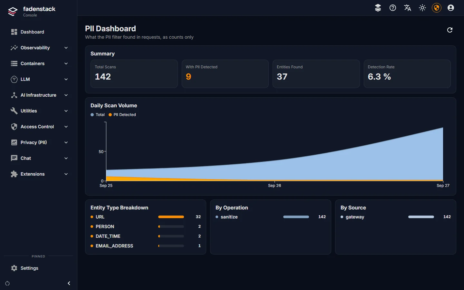Click the power/reload icon at sidebar bottom
Screen dimensions: 464x290
pos(7,283)
